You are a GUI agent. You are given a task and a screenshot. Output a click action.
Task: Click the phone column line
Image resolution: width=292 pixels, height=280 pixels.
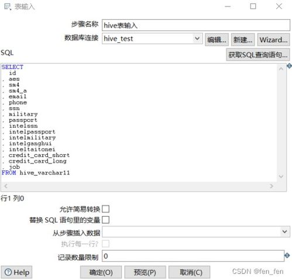click(x=18, y=103)
